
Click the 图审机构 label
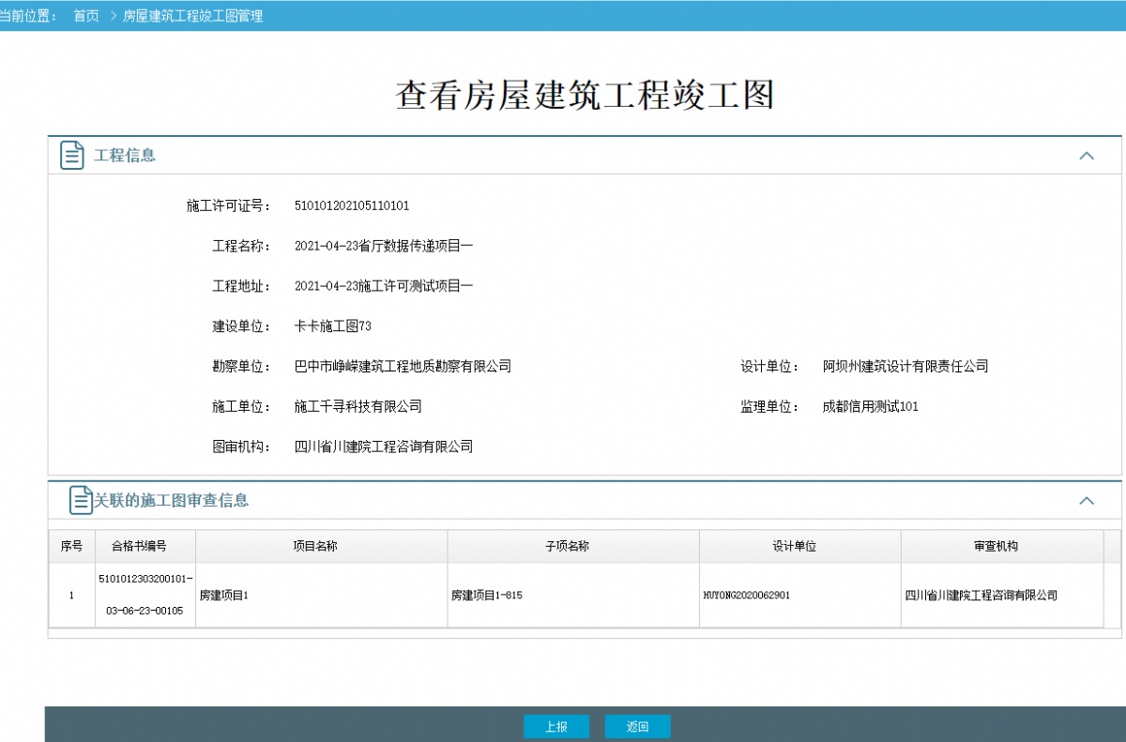click(x=241, y=447)
